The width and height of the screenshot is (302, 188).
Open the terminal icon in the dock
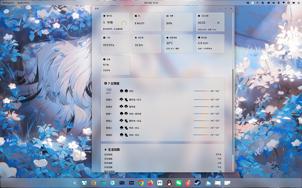(x=122, y=183)
